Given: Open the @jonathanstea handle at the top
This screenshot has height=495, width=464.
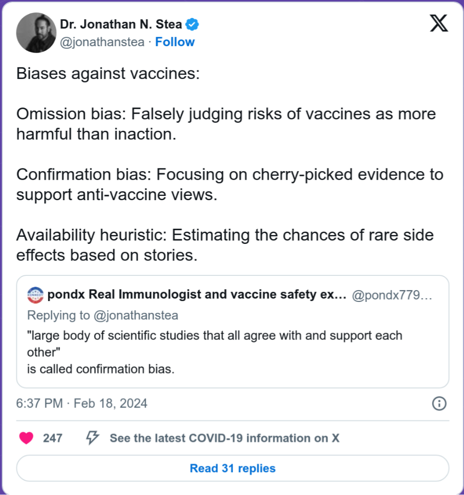Looking at the screenshot, I should coord(102,42).
